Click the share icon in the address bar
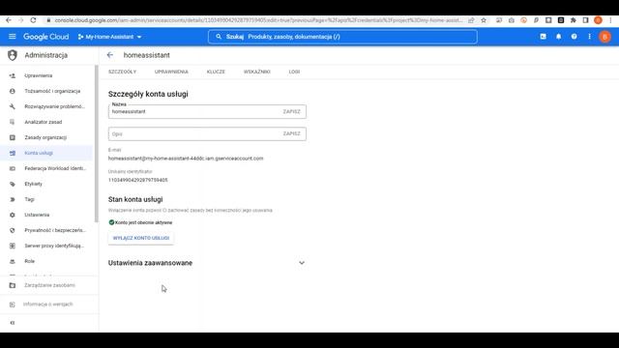619x348 pixels. click(471, 20)
